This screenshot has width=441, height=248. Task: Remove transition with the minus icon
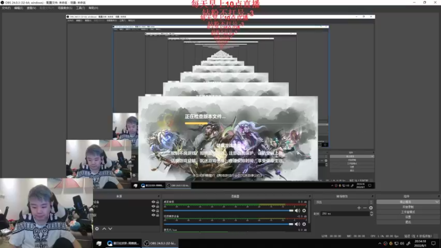coord(365,208)
